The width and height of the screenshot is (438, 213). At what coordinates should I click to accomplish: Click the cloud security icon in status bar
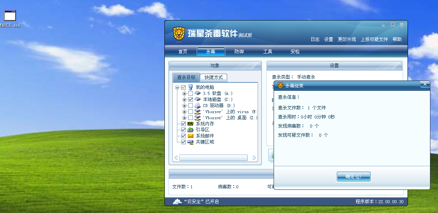click(x=177, y=201)
